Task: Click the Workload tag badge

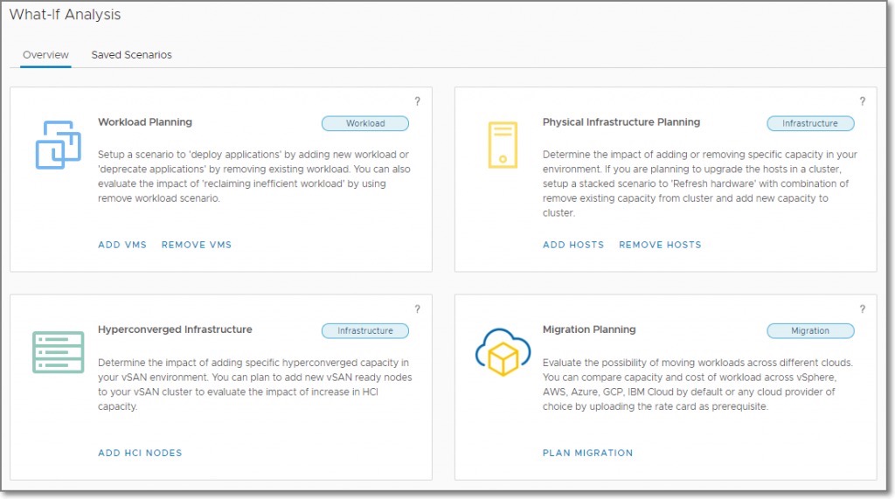Action: click(365, 123)
